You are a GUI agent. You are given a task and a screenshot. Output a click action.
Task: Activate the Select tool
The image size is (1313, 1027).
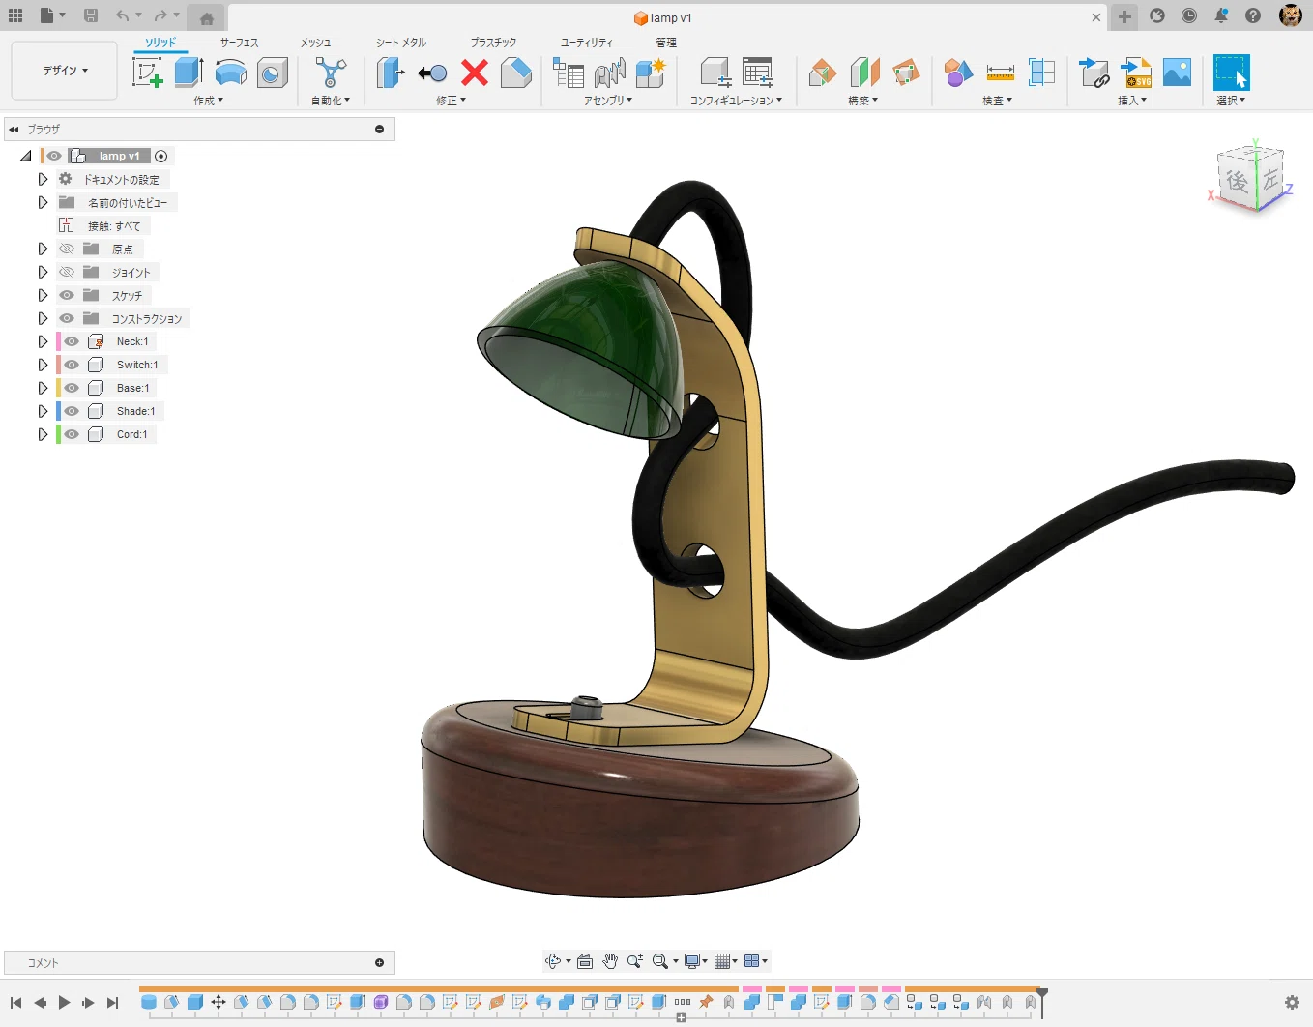pyautogui.click(x=1231, y=73)
